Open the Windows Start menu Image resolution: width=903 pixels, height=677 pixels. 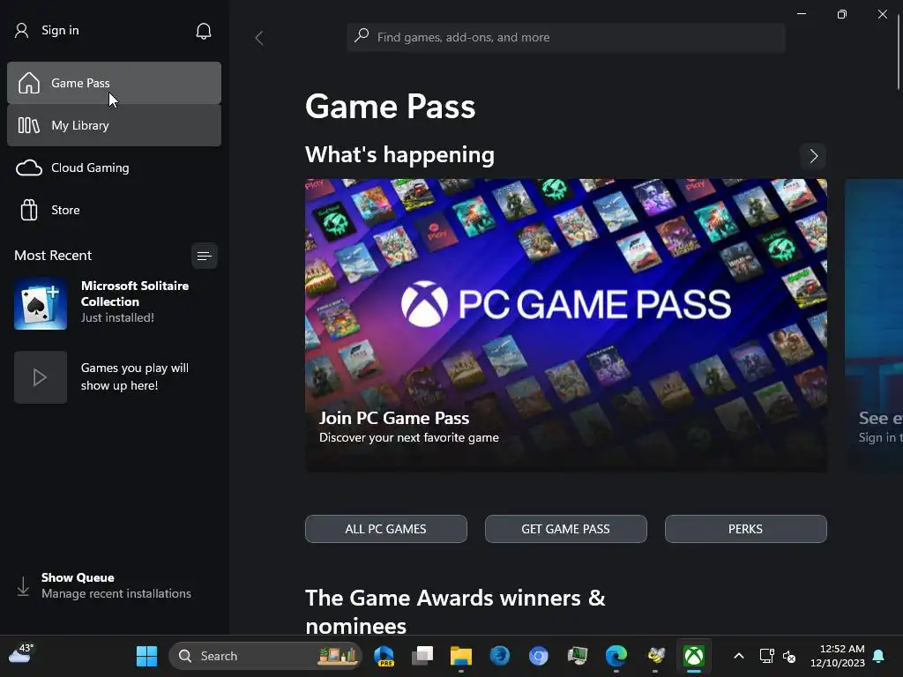click(146, 656)
